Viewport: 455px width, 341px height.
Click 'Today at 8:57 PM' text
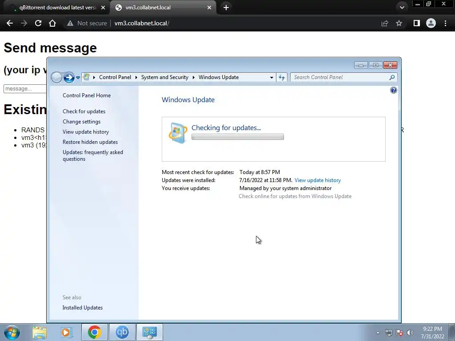click(259, 172)
